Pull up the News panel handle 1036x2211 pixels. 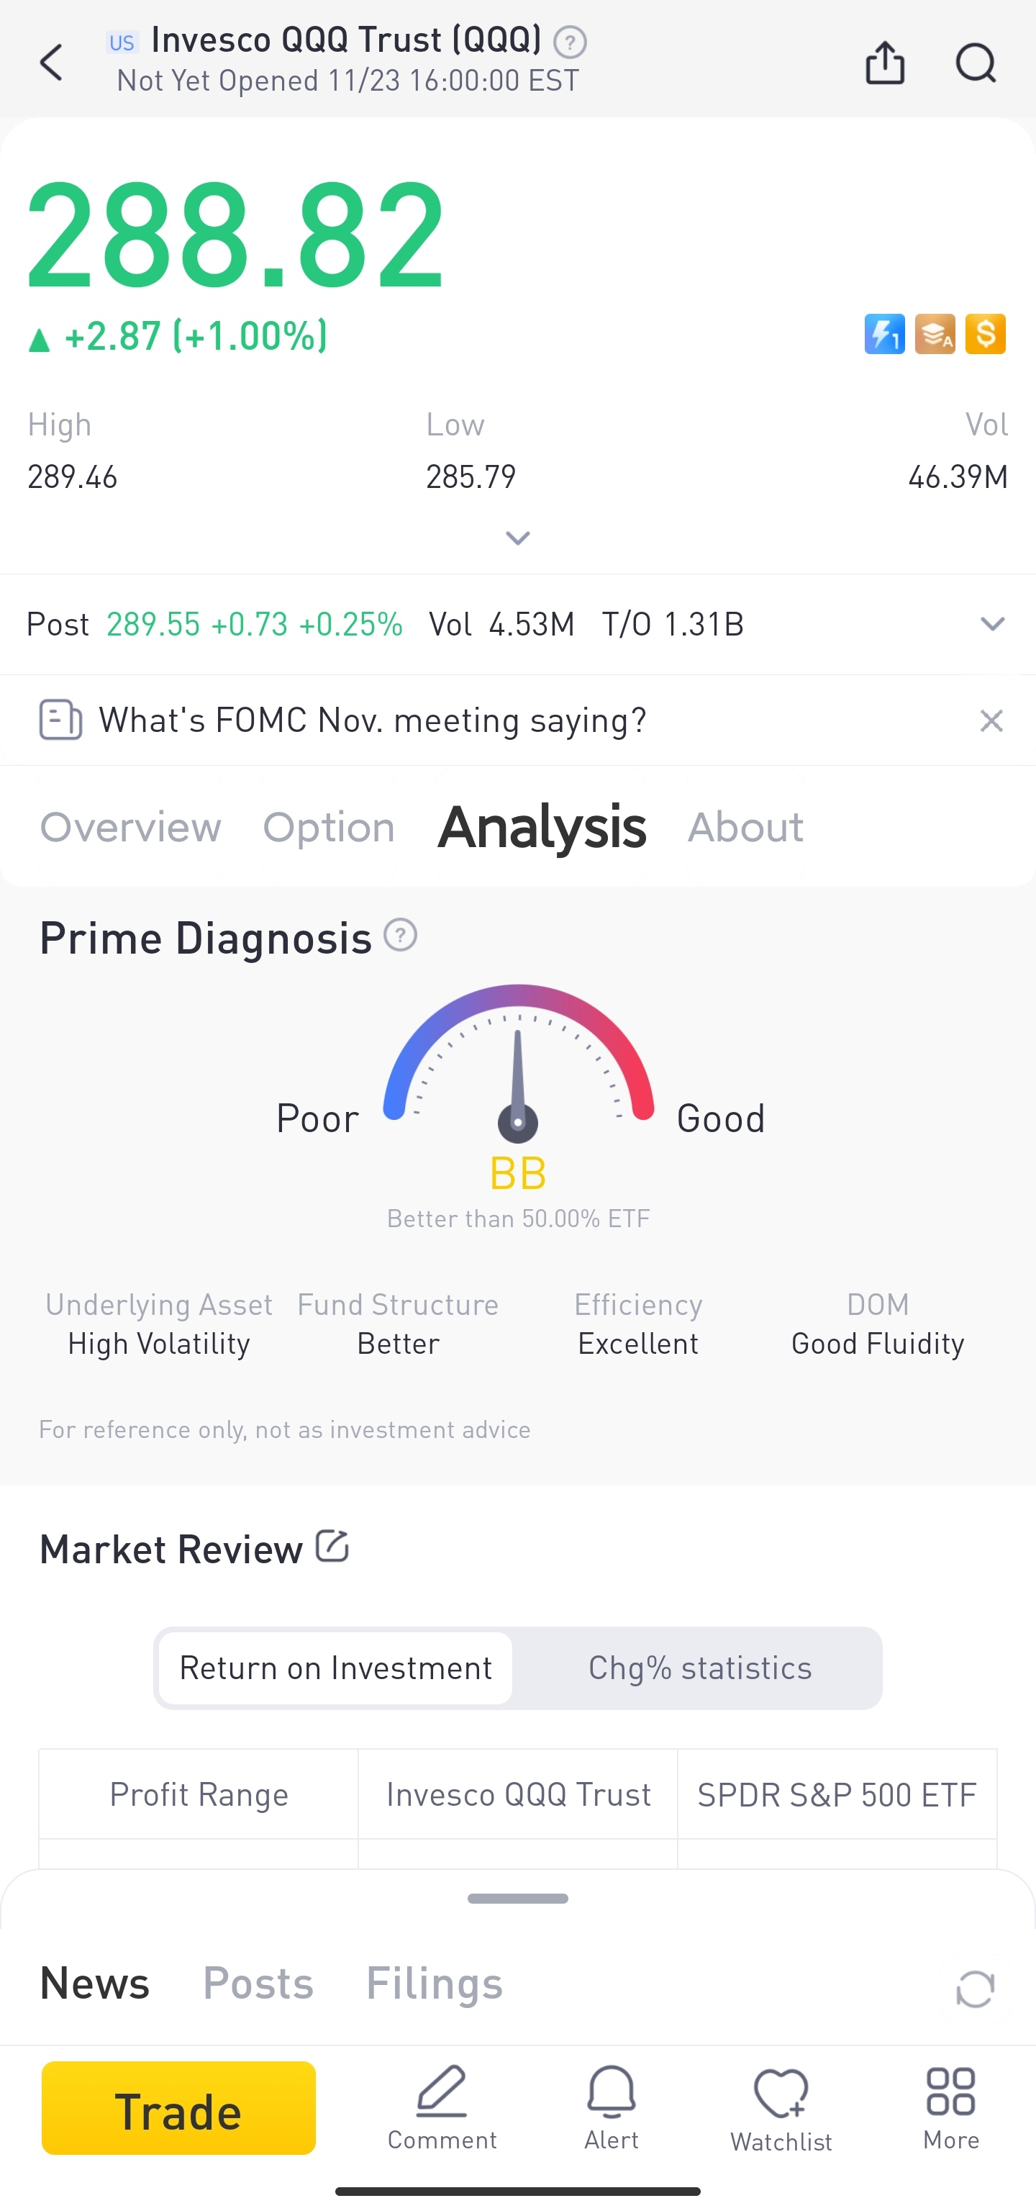point(518,1898)
